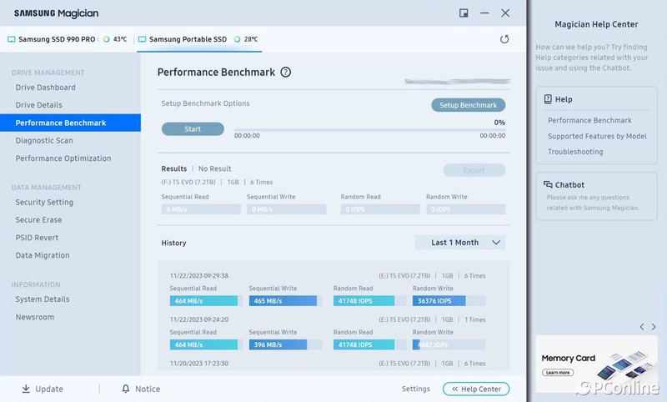Click the Chatbot icon
The width and height of the screenshot is (667, 402).
pos(548,184)
